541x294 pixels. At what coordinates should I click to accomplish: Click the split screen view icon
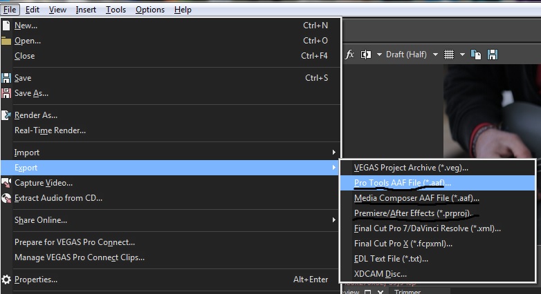[x=366, y=55]
